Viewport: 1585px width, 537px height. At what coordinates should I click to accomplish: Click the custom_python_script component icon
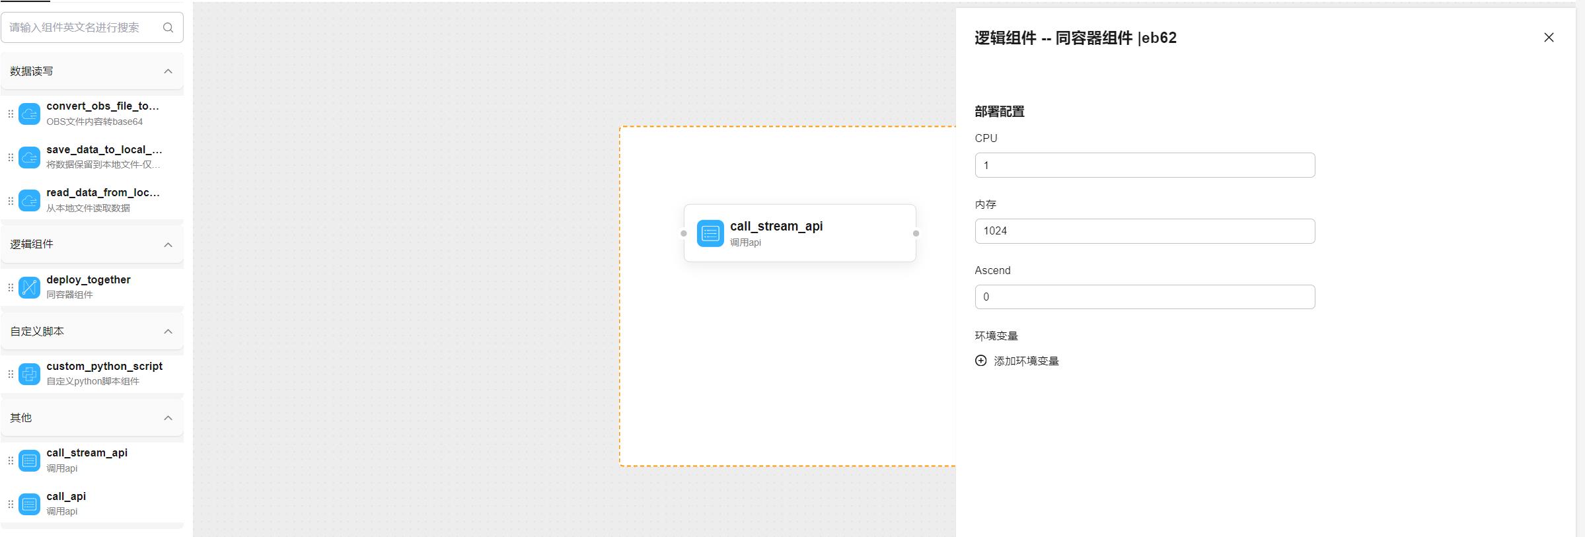coord(29,374)
